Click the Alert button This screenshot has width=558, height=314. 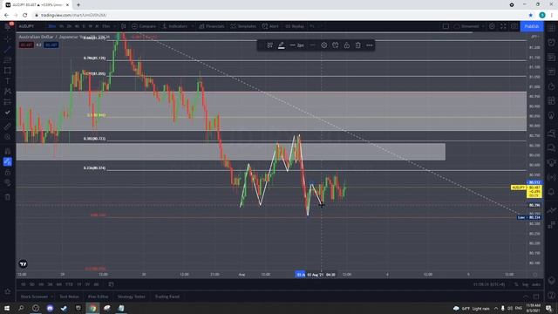(270, 26)
